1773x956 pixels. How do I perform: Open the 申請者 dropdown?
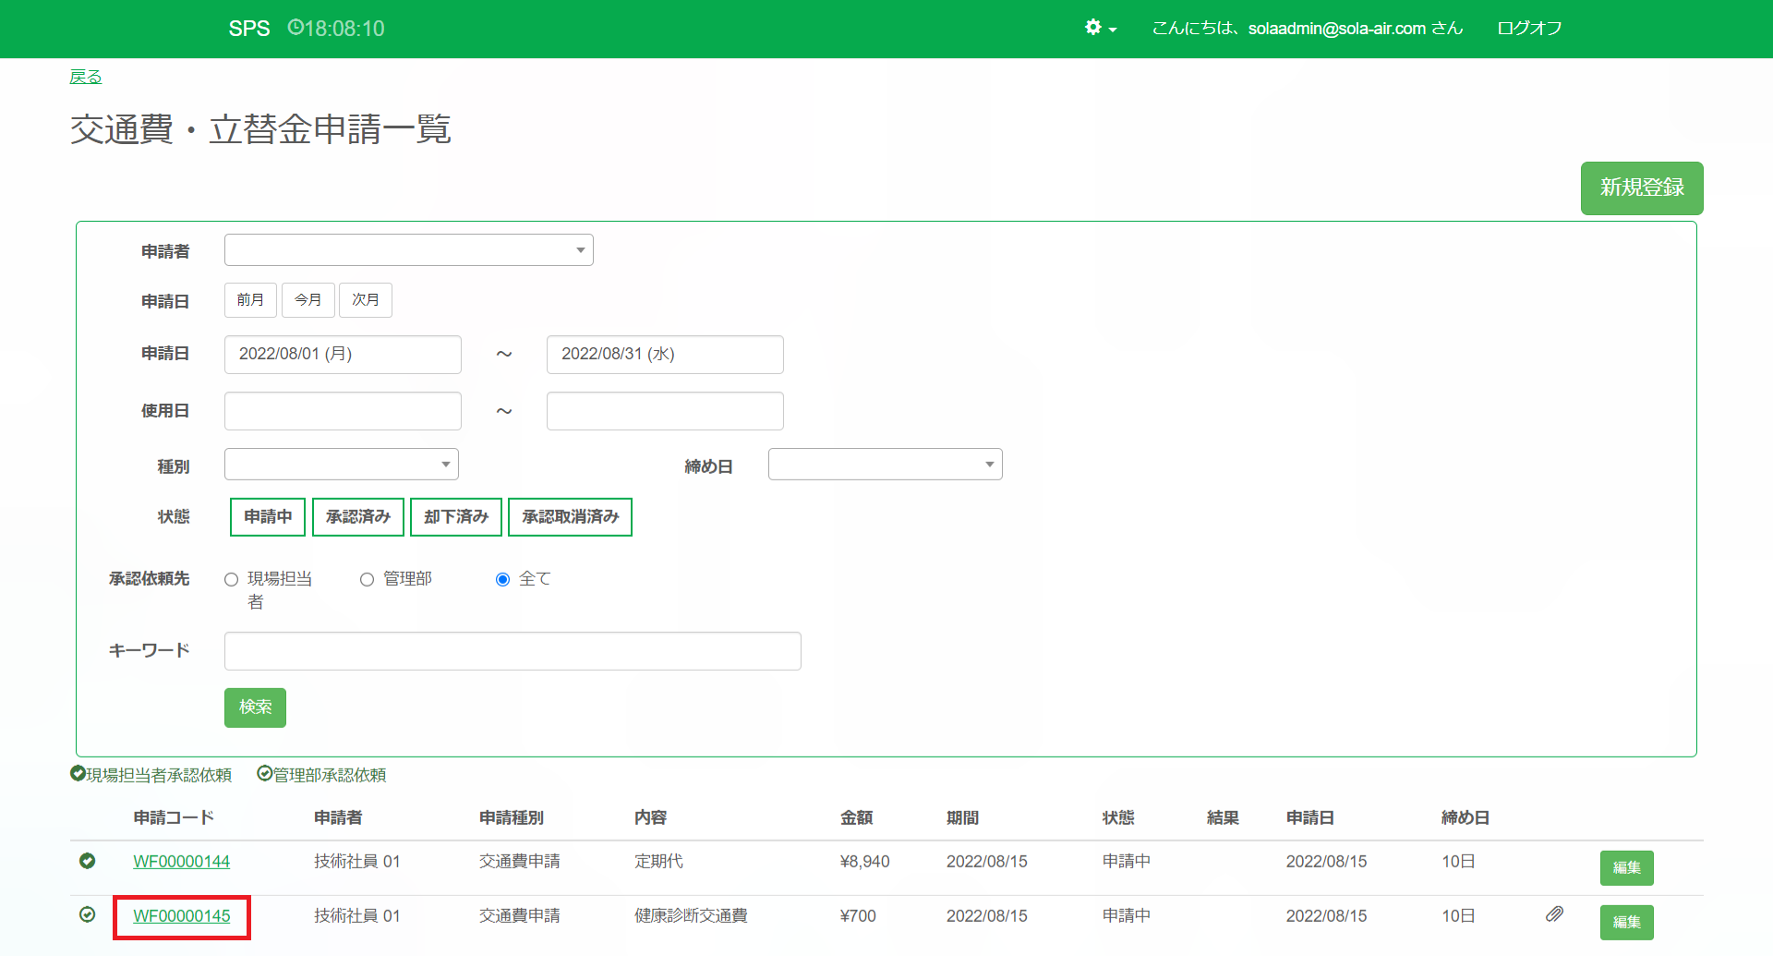tap(408, 250)
